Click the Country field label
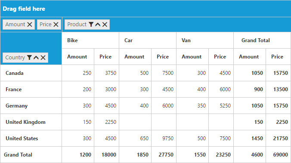Screen dimensions: 291x163 pos(15,58)
